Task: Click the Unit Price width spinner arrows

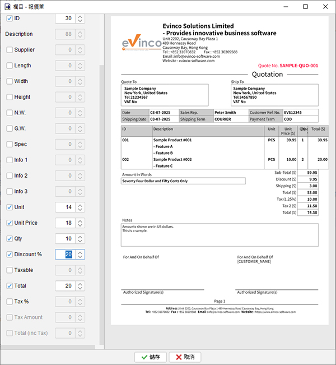Action: click(80, 223)
